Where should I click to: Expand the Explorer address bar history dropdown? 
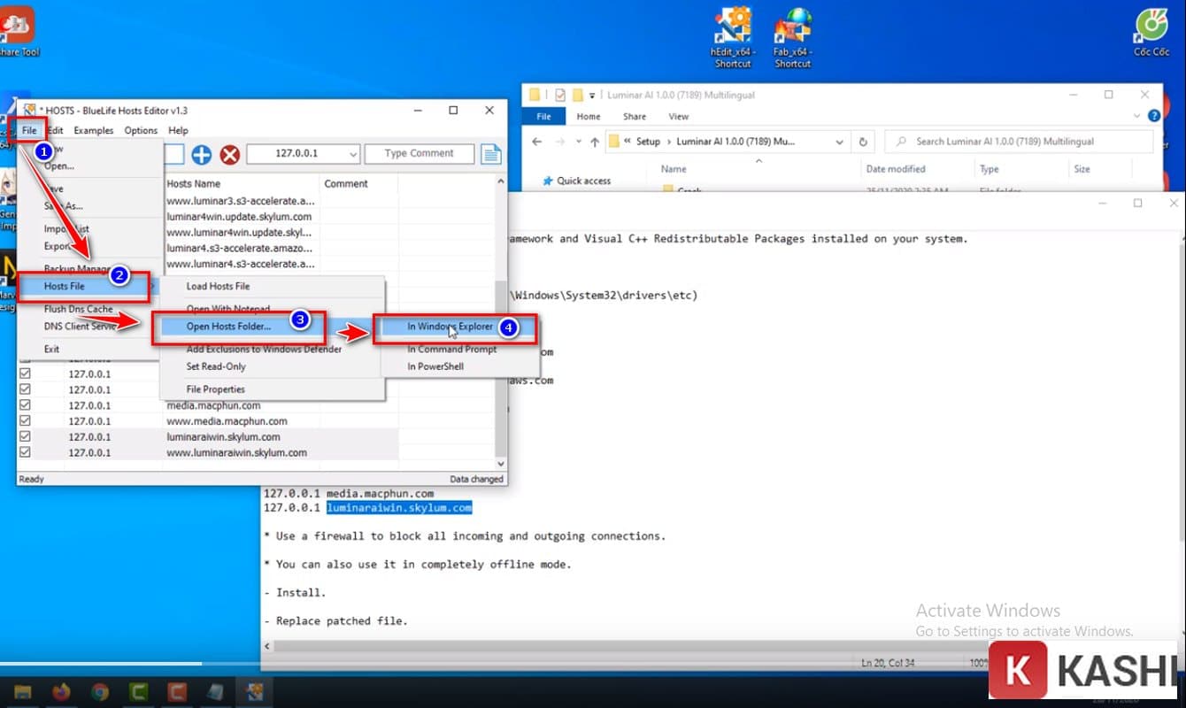pyautogui.click(x=839, y=142)
